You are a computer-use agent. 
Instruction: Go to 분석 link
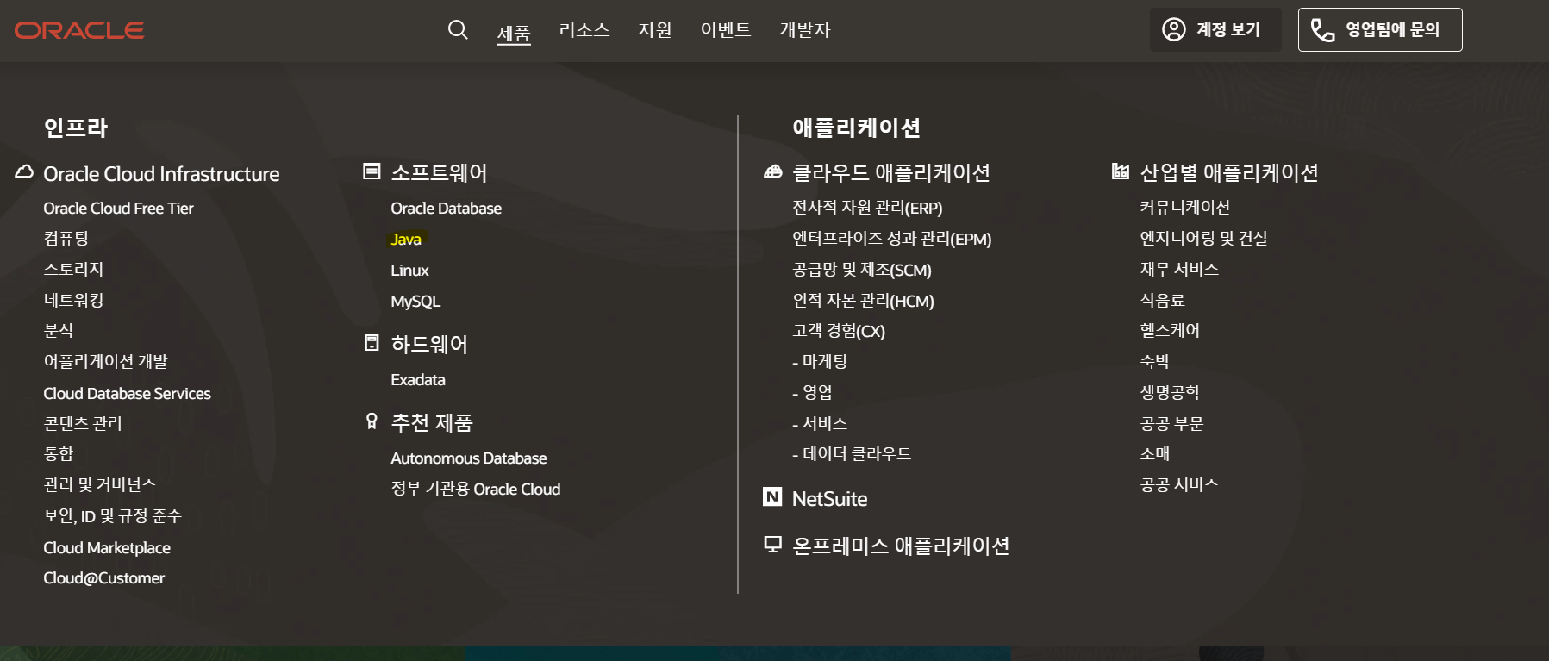[x=58, y=331]
